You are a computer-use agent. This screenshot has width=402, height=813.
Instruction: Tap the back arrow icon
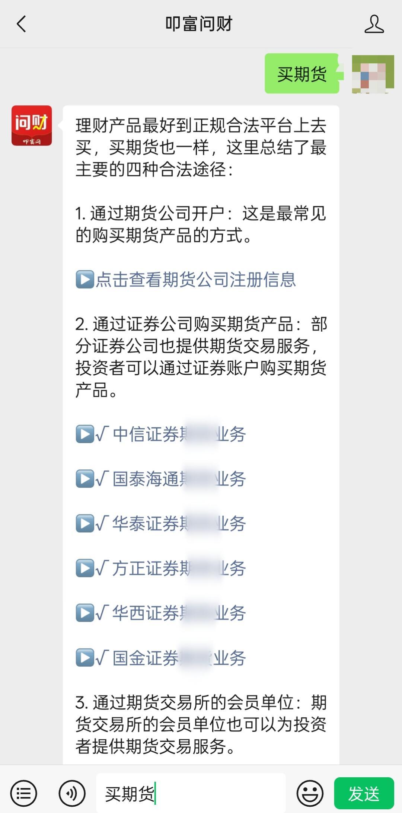click(x=22, y=24)
